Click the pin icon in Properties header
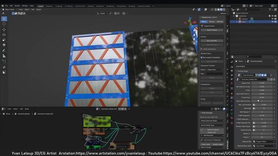Screen dimensions: 278x156 point(275,61)
